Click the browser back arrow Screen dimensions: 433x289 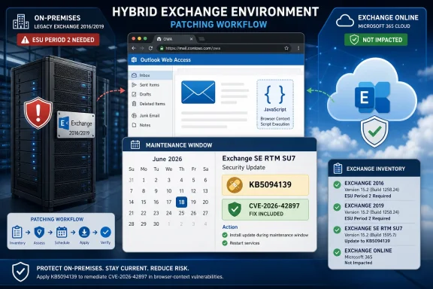[x=134, y=48]
